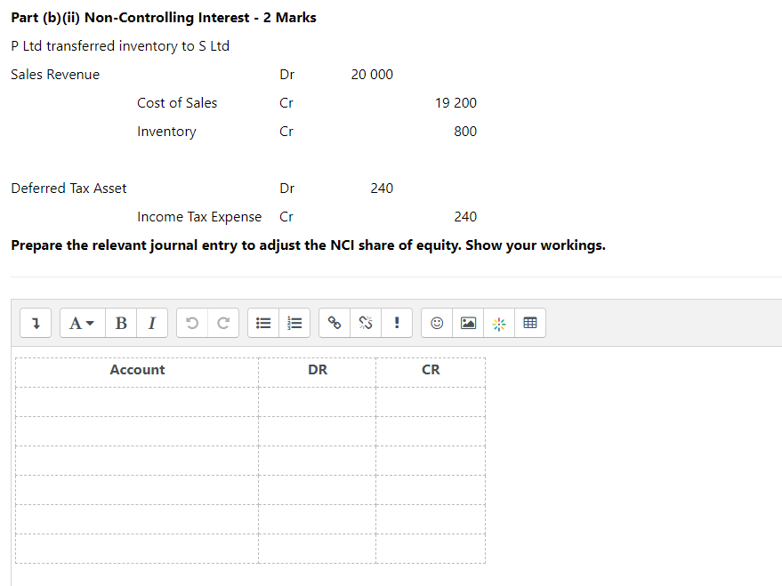Toggle the exclamation mark warning option
This screenshot has width=782, height=586.
[x=397, y=323]
